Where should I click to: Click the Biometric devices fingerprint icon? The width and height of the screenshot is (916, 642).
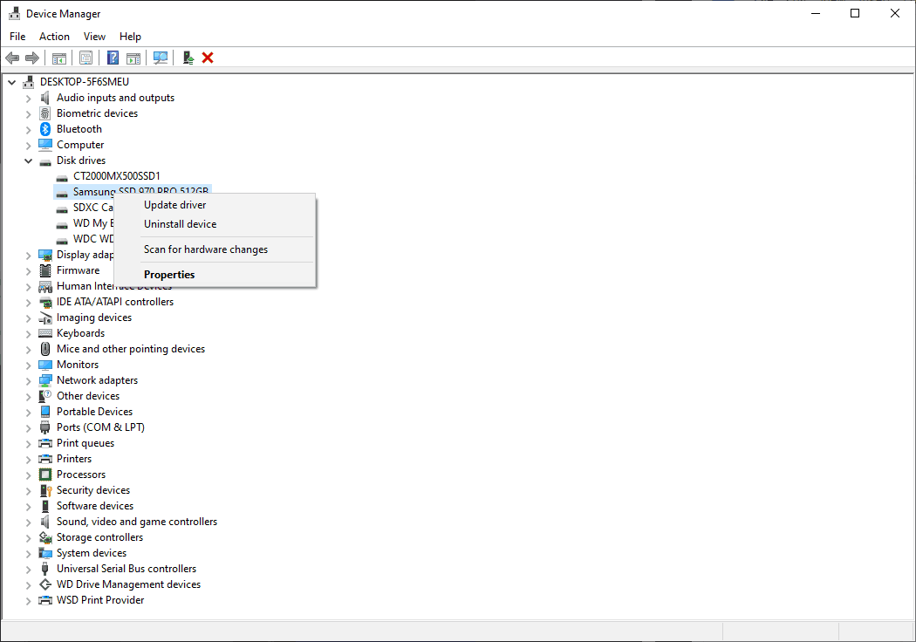click(x=45, y=113)
